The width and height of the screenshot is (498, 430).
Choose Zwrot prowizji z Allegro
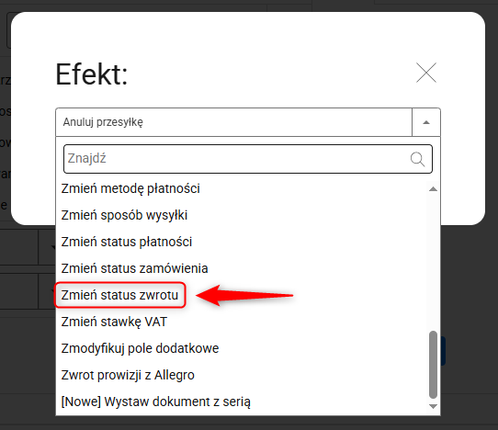[x=128, y=375]
